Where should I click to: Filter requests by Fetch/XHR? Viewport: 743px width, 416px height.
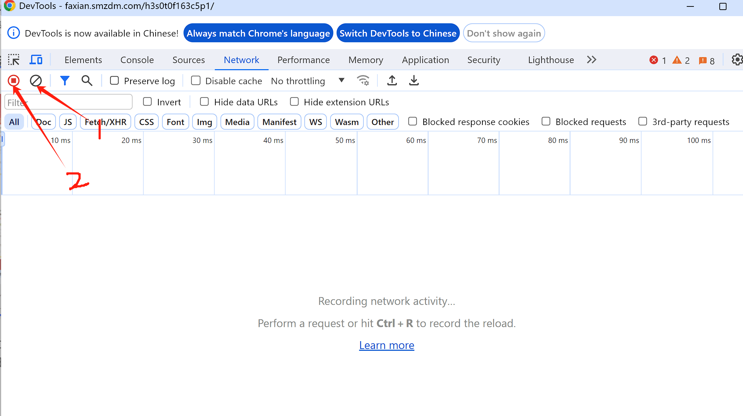105,122
